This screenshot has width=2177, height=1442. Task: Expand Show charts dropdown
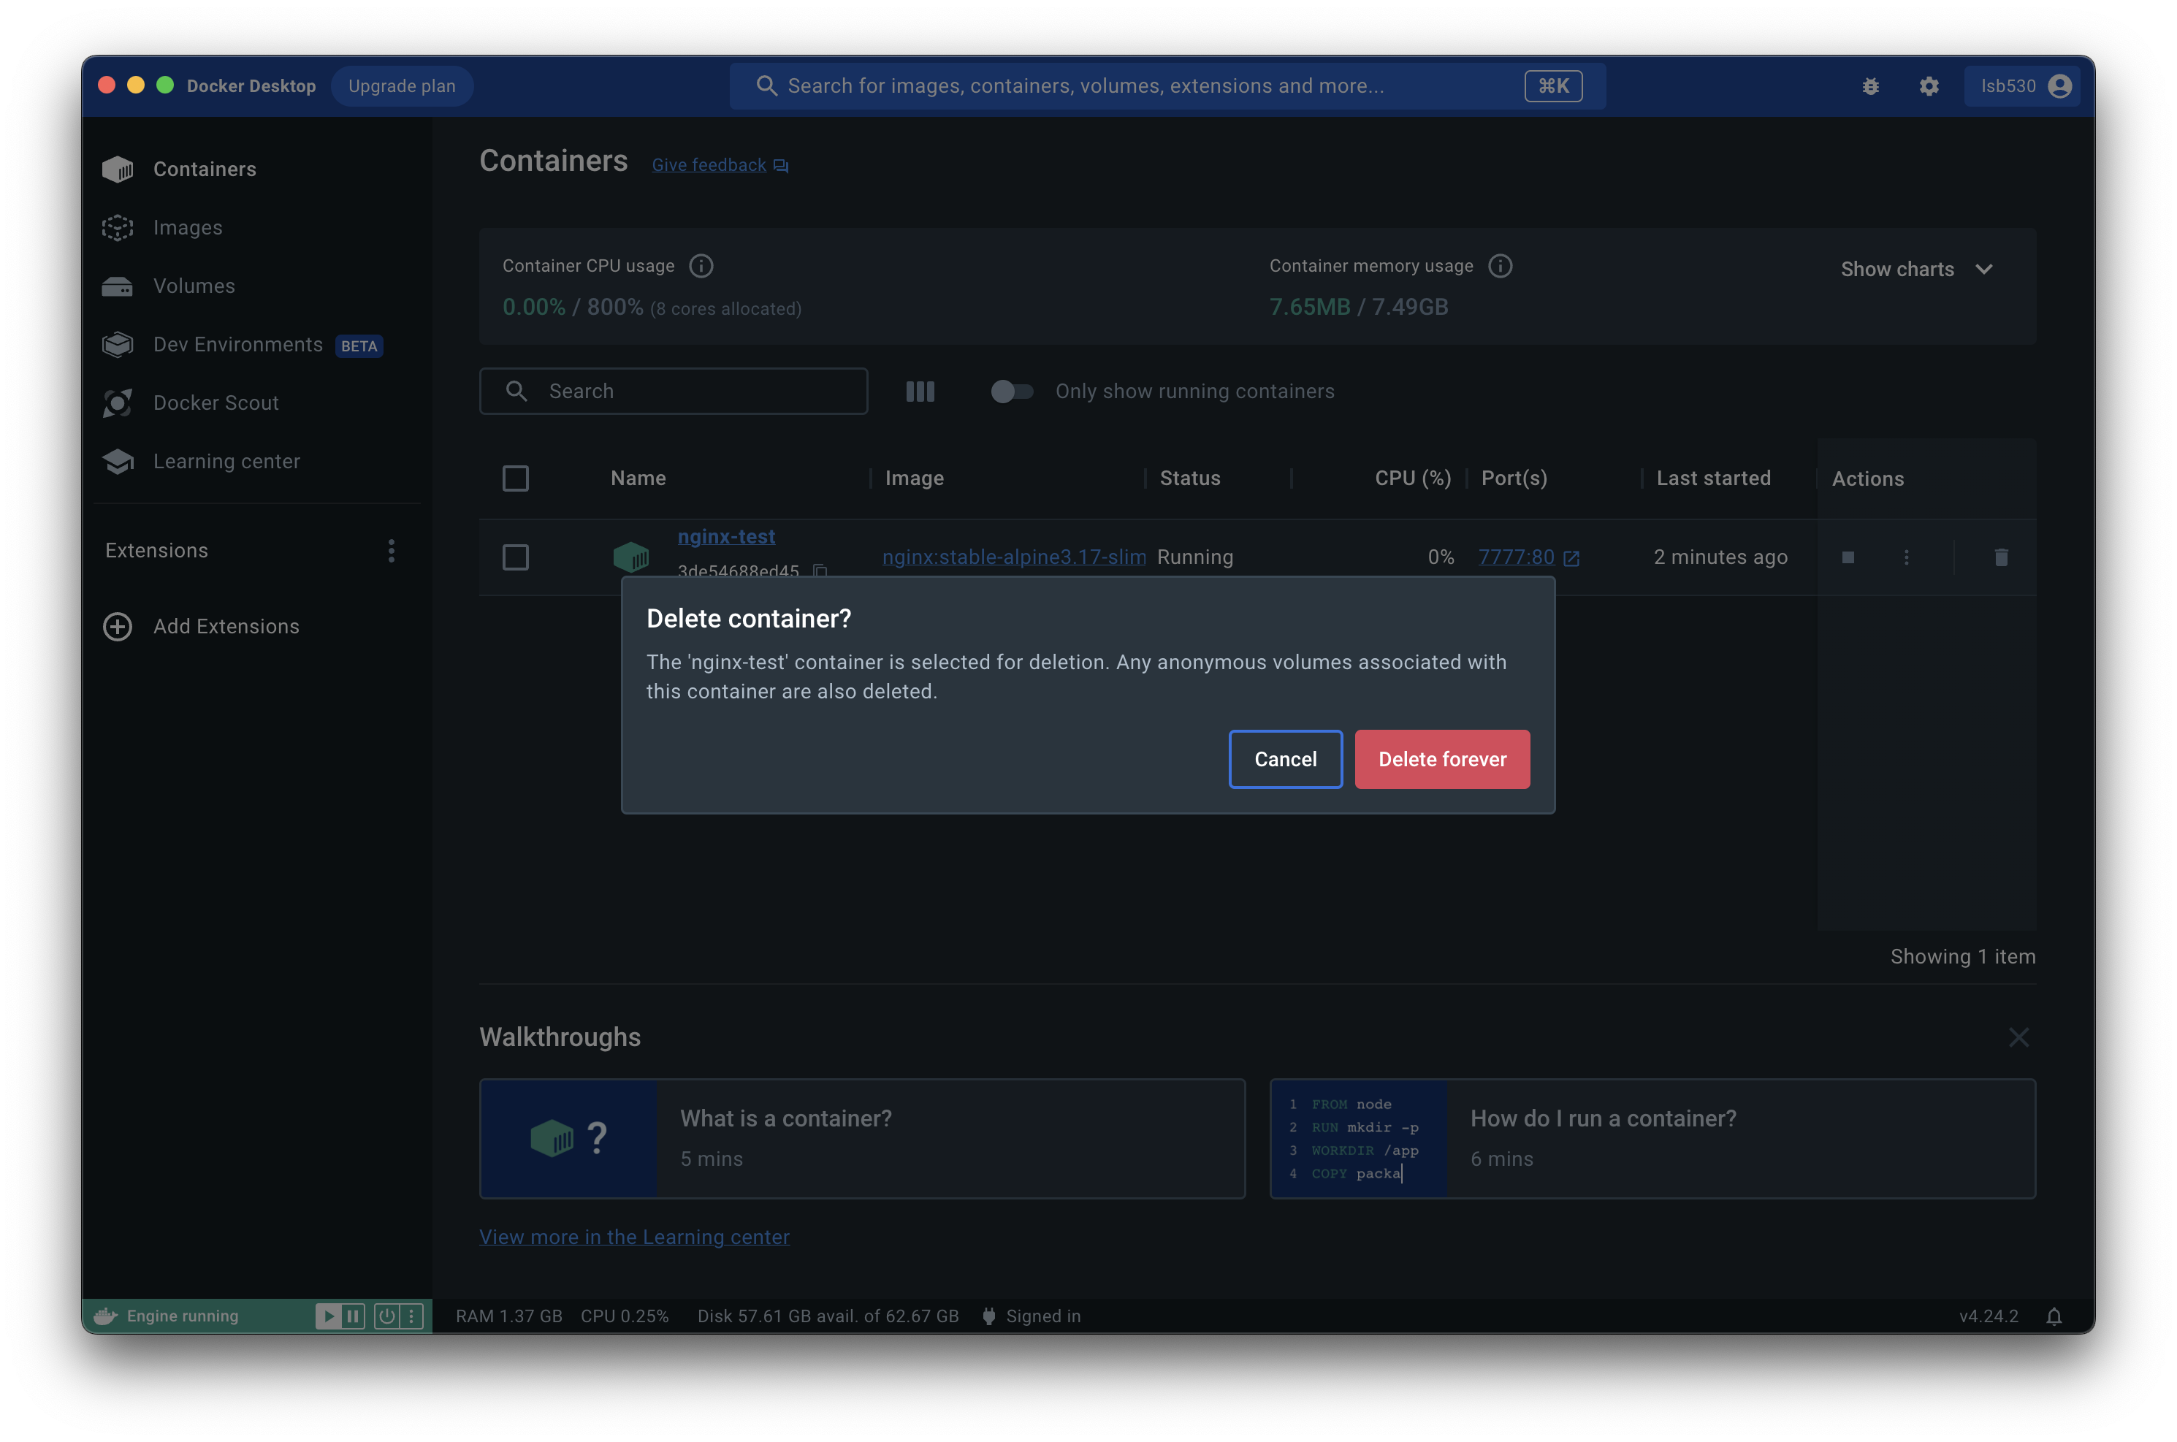1915,270
